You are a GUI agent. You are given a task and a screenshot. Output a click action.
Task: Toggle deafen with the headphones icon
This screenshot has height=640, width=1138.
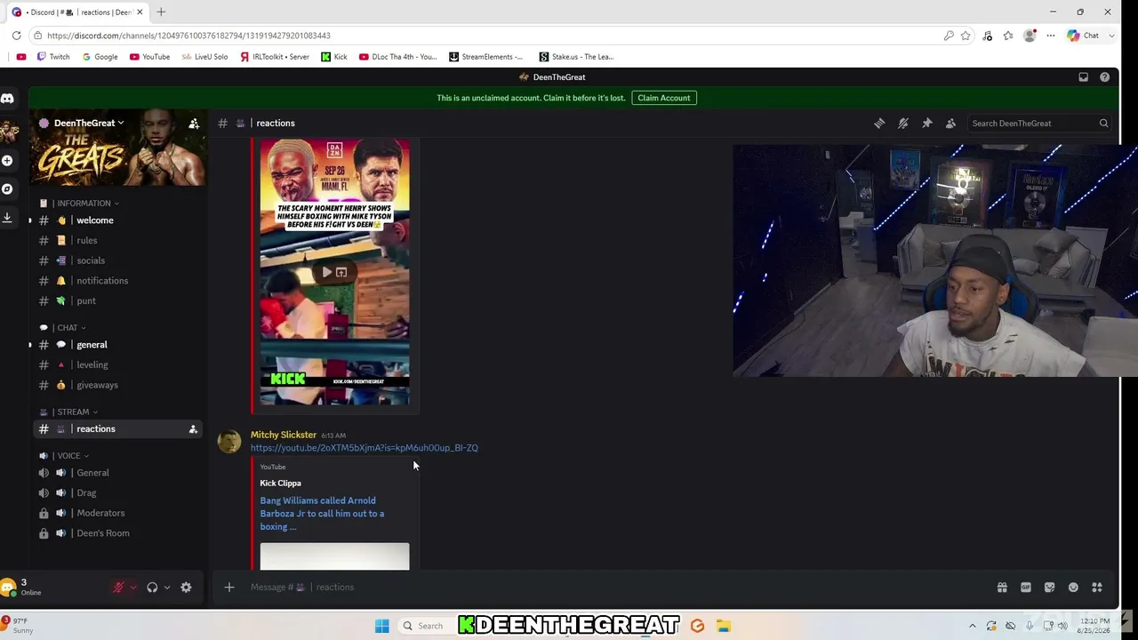pos(152,588)
